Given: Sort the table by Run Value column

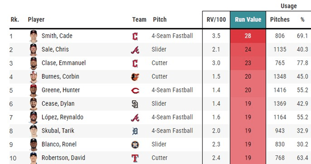Looking at the screenshot, I should click(x=248, y=20).
